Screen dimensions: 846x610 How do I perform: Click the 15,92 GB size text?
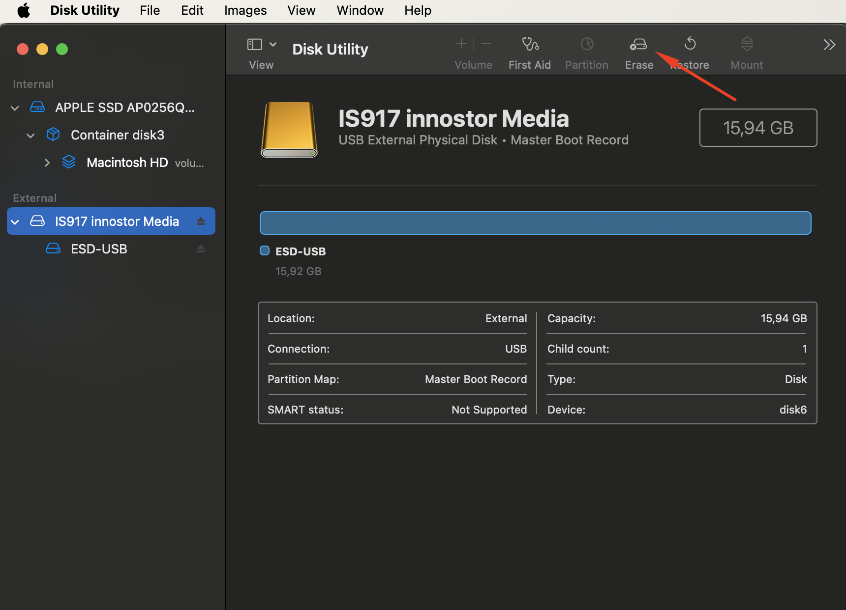click(298, 272)
